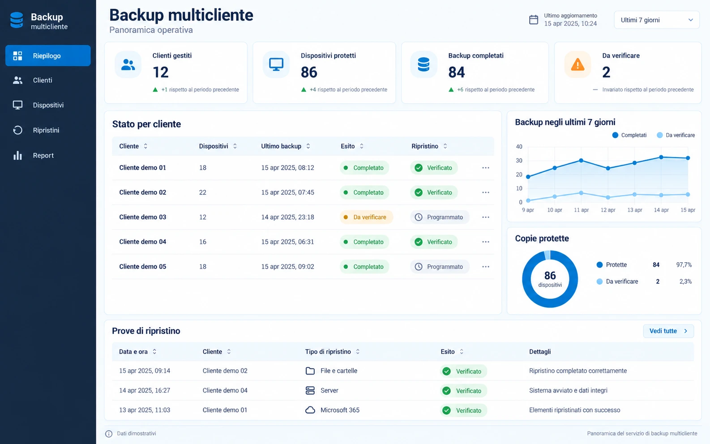Image resolution: width=710 pixels, height=444 pixels.
Task: Click the 15 apr Completati chart point
Action: [688, 158]
